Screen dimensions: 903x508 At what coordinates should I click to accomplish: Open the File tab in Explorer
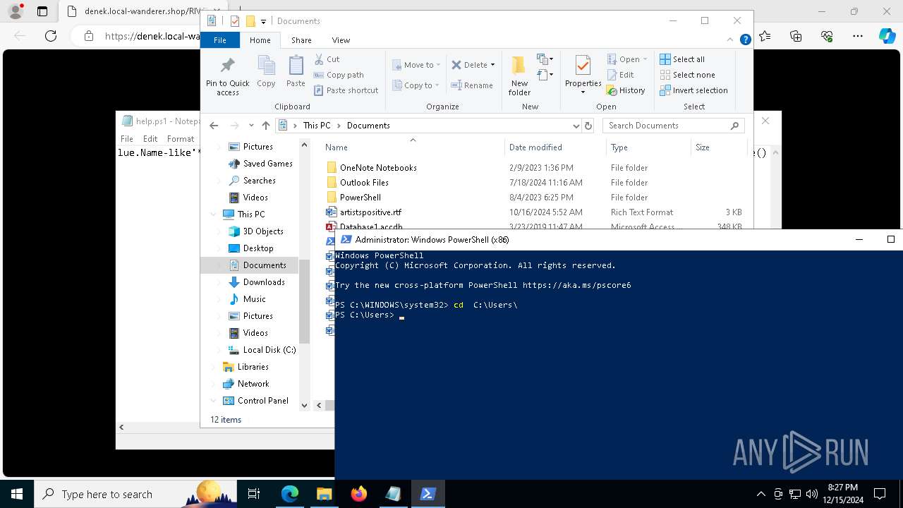(220, 40)
